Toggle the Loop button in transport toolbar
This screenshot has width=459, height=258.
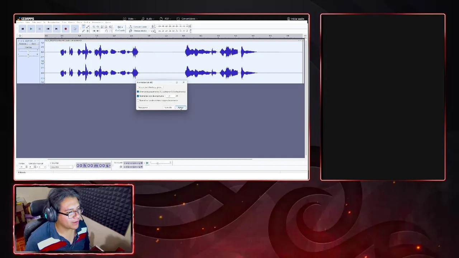click(x=75, y=29)
